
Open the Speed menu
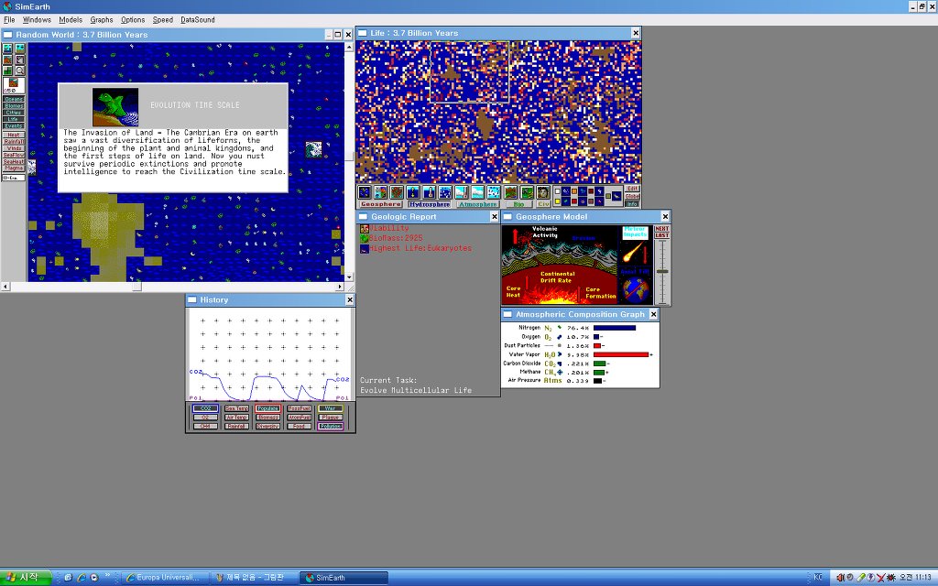pyautogui.click(x=163, y=20)
